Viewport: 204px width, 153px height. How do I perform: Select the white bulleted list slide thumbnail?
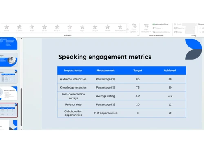[x=9, y=93]
